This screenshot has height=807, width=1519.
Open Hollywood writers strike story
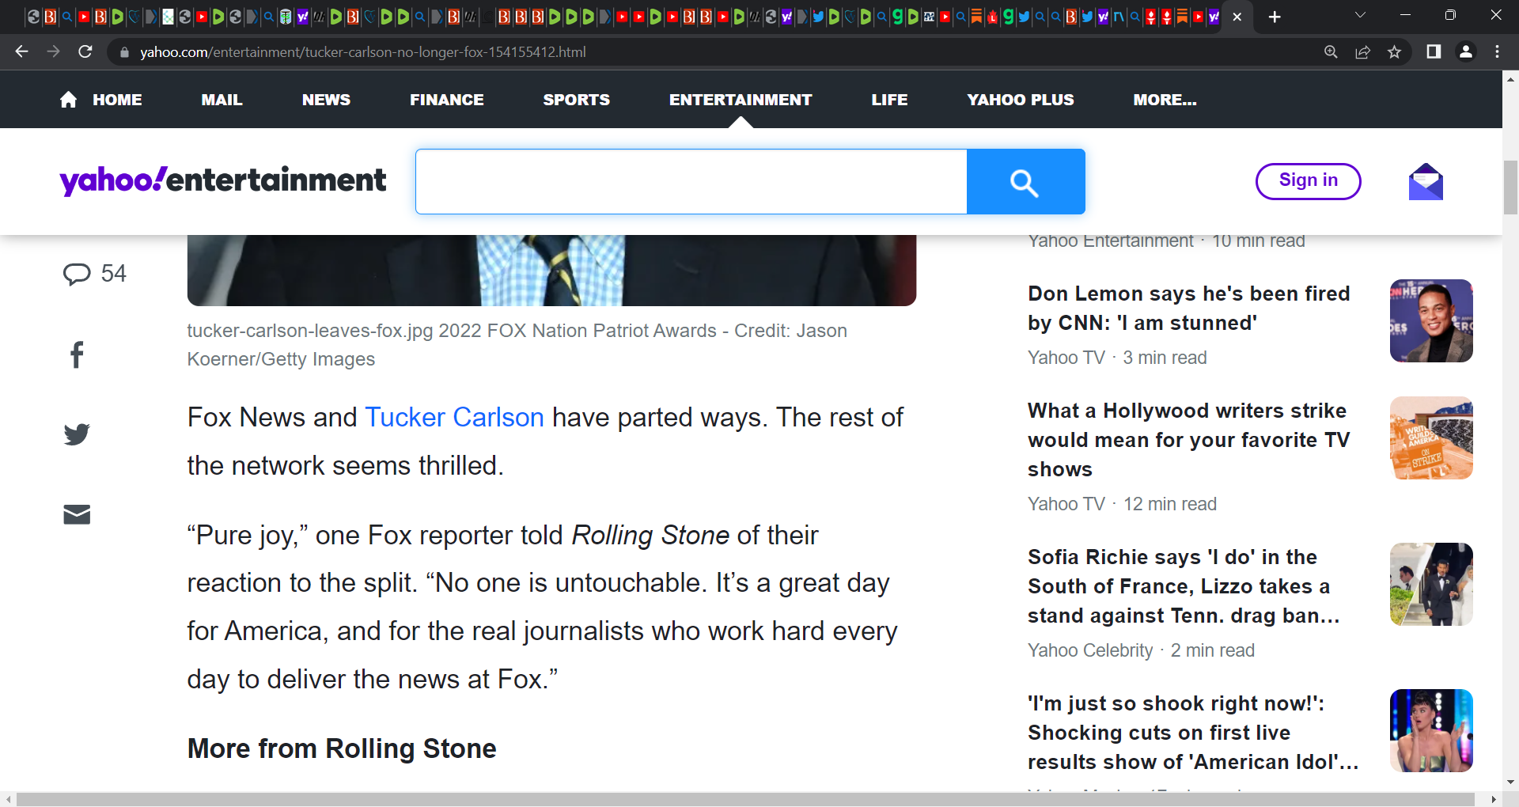click(1188, 440)
